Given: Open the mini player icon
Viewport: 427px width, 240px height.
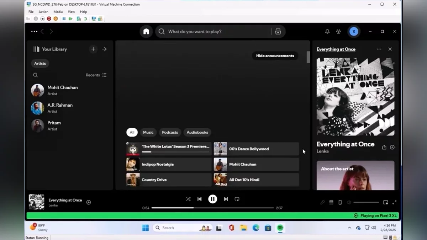Looking at the screenshot, I should click(x=385, y=202).
